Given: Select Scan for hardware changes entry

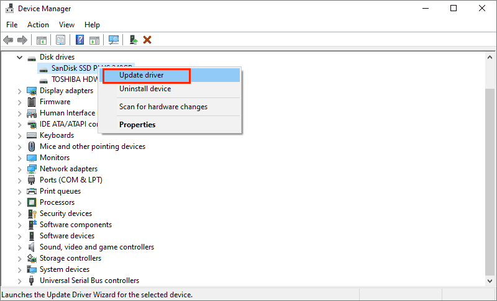Looking at the screenshot, I should point(170,107).
